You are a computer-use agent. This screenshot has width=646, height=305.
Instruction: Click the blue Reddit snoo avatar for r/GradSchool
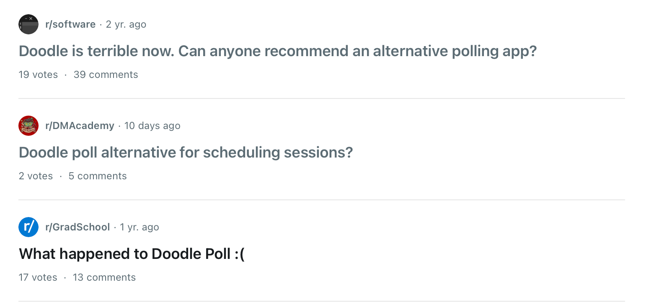(x=28, y=227)
